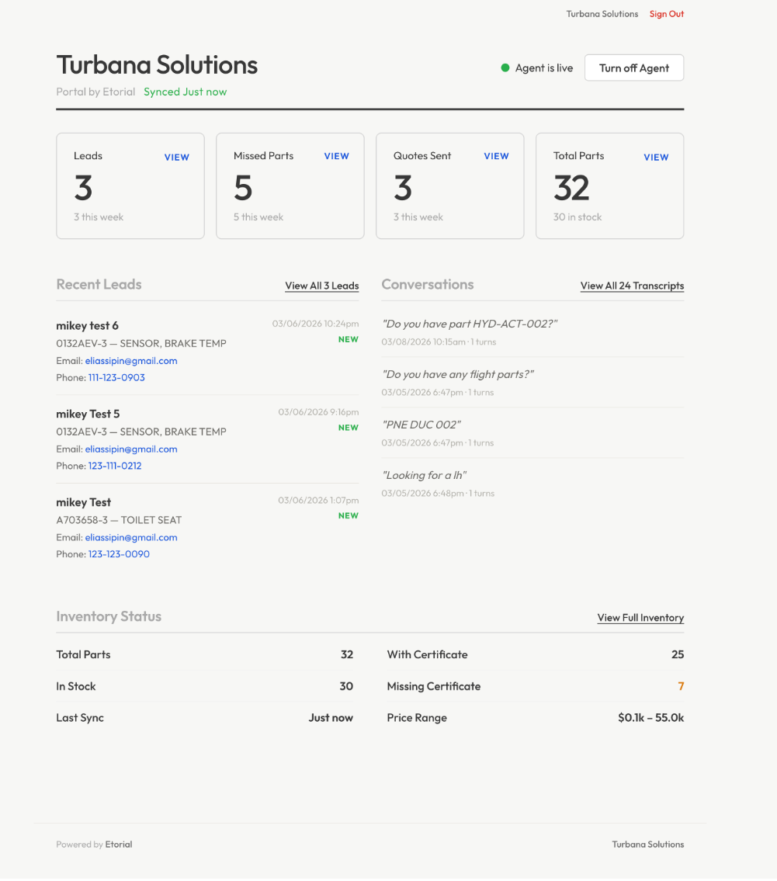Open the Total Parts VIEW link
The width and height of the screenshot is (777, 881).
click(656, 158)
